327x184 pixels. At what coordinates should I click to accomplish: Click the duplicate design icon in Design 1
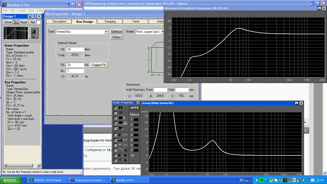[x=34, y=16]
